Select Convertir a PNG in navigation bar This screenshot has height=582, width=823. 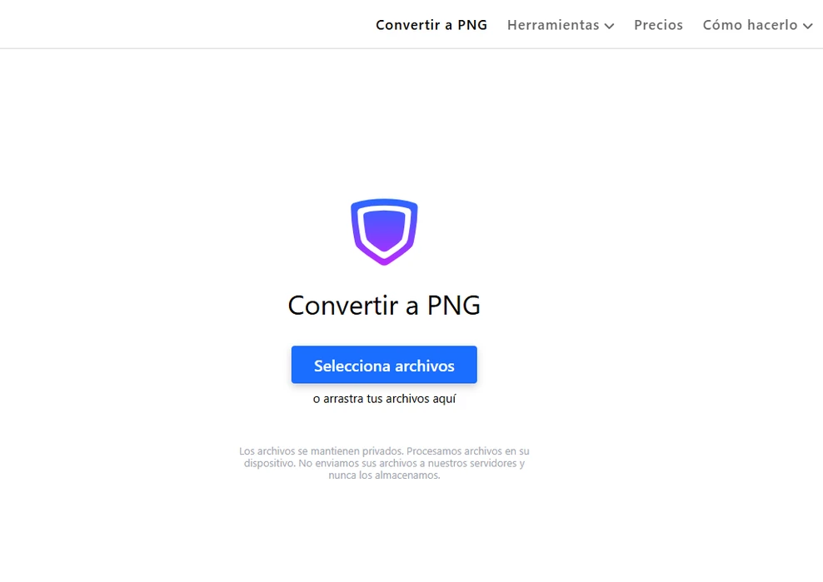[x=431, y=25]
